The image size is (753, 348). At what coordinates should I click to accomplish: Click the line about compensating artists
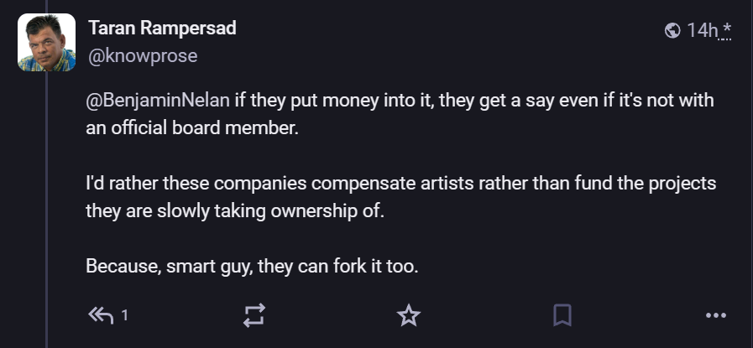coord(401,184)
